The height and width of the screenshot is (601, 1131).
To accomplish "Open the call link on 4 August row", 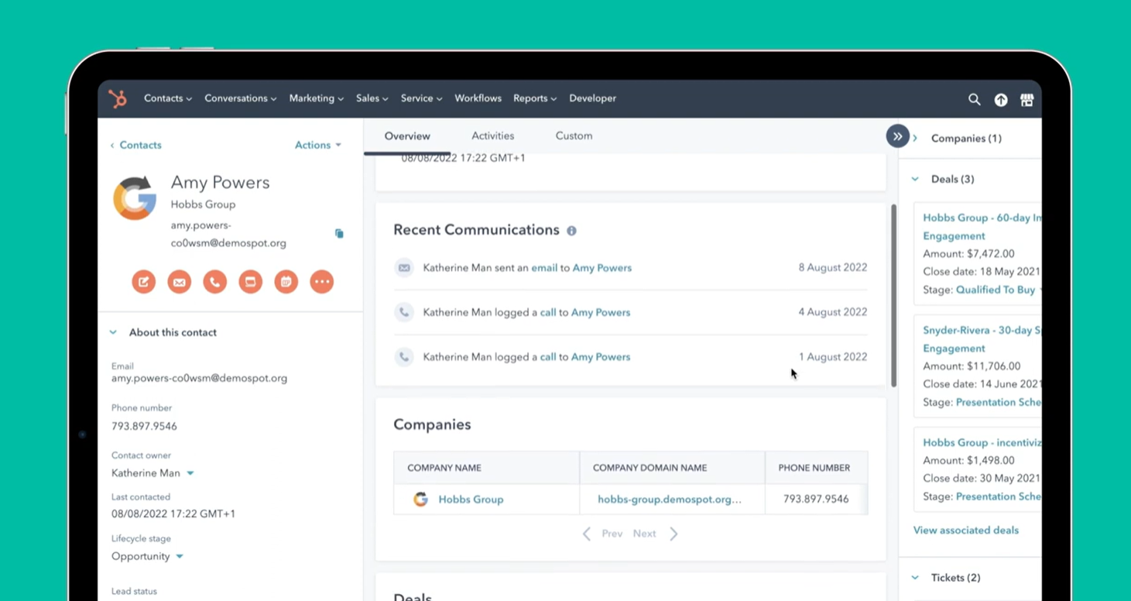I will click(x=548, y=312).
